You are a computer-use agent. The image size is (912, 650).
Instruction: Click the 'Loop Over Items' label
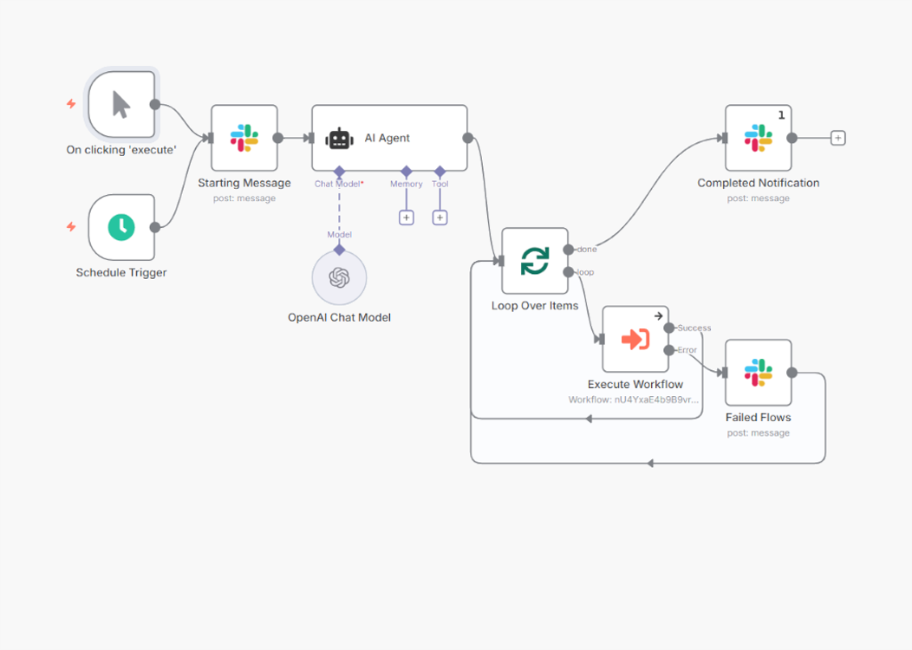coord(535,305)
